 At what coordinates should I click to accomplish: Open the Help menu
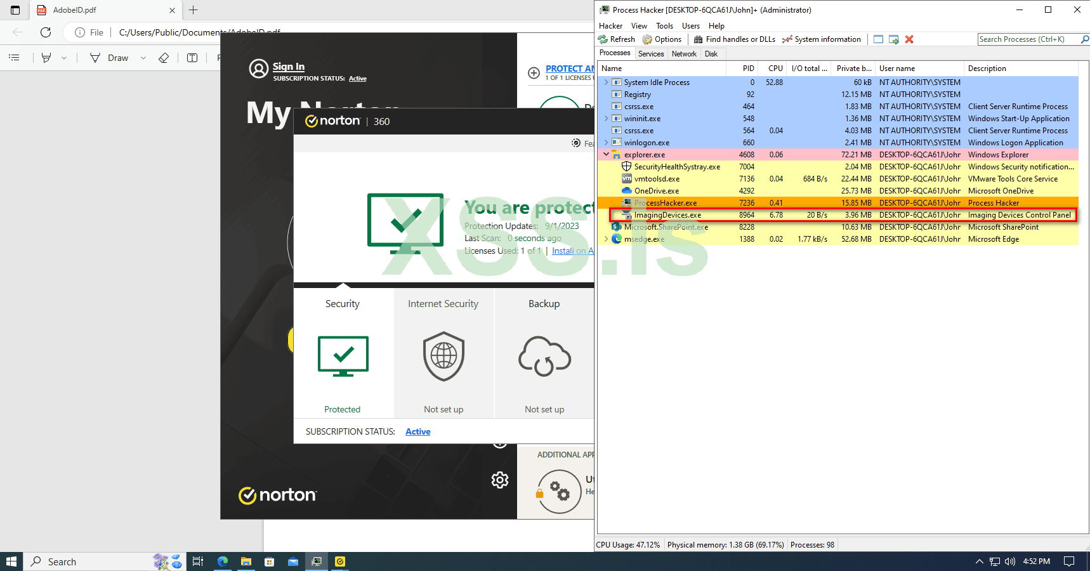[716, 26]
